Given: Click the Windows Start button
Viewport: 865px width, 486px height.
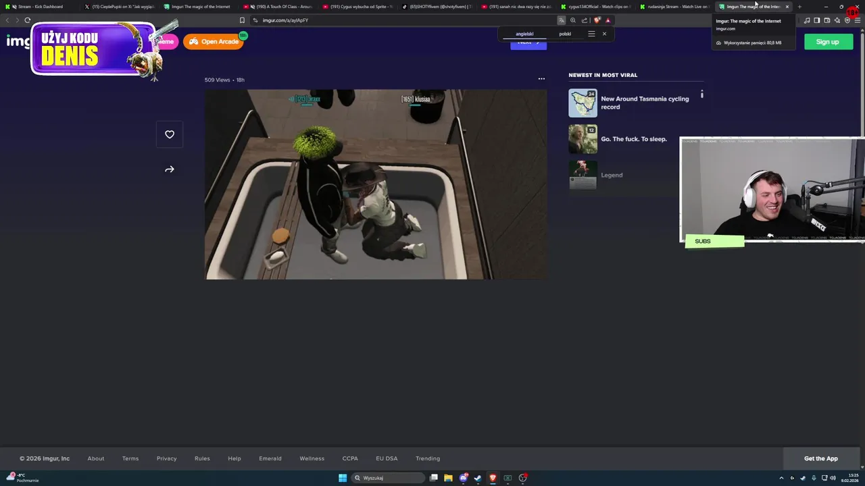Looking at the screenshot, I should tap(343, 478).
